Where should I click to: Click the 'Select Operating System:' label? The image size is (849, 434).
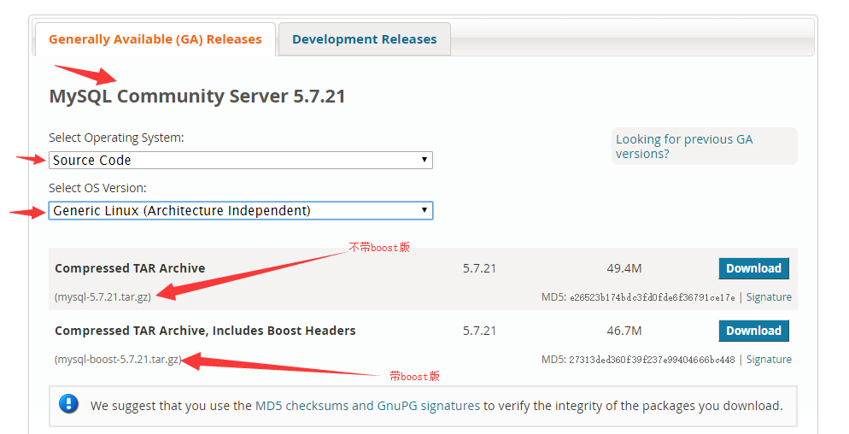116,138
